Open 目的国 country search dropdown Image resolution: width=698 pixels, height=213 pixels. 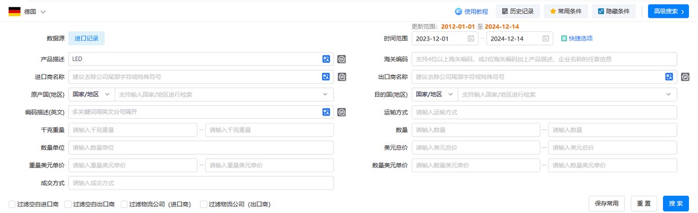[567, 94]
